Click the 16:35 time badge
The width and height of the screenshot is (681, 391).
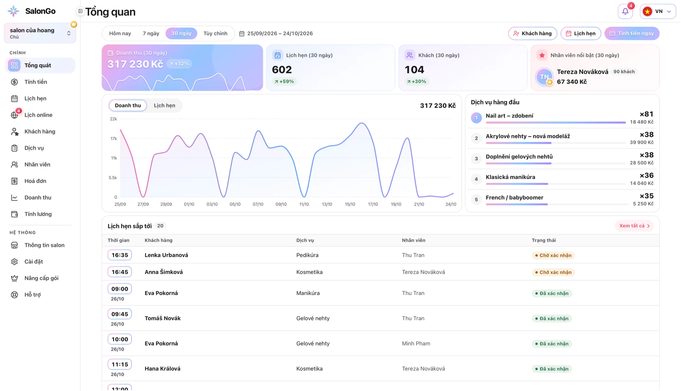click(x=120, y=255)
